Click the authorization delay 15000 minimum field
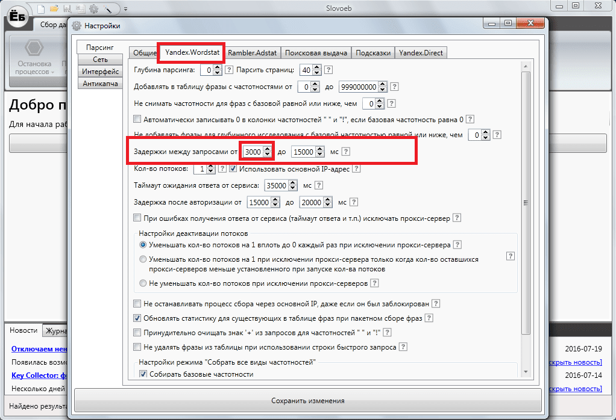This screenshot has height=420, width=616. click(259, 202)
